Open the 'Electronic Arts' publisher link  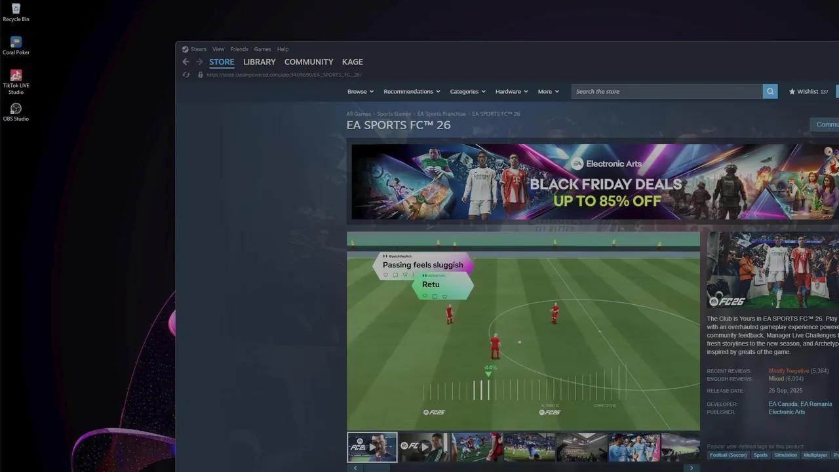(787, 412)
